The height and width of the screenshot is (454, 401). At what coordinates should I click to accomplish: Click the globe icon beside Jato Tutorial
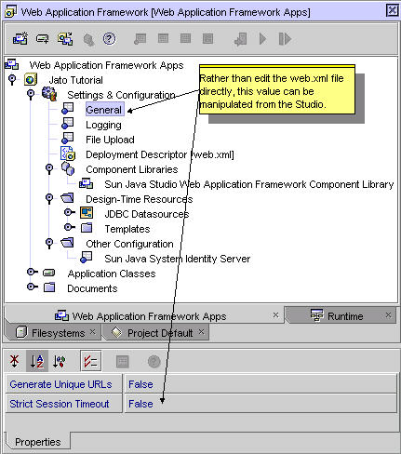point(31,80)
